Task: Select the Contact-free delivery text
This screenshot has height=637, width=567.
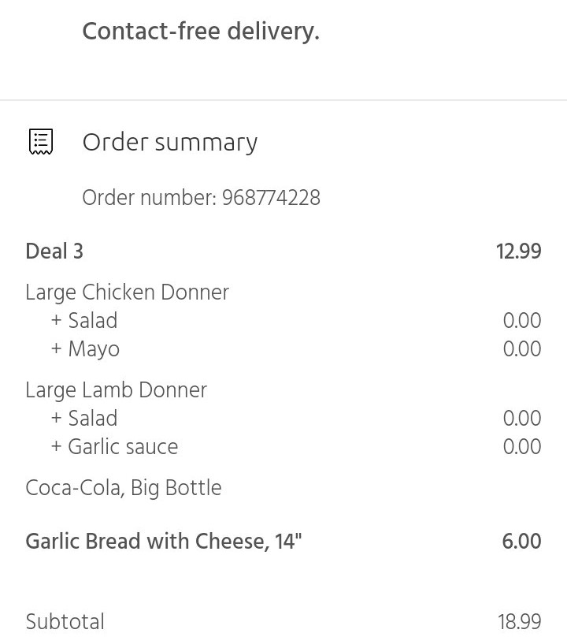Action: 200,32
